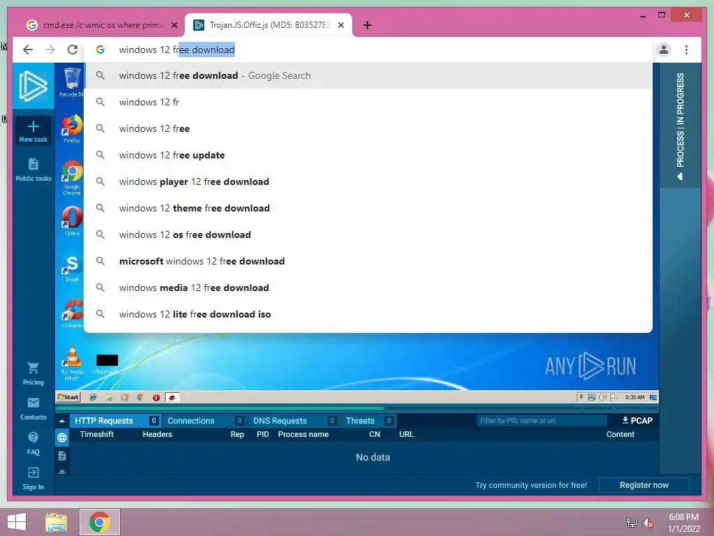This screenshot has width=714, height=536.
Task: Click the Skype desktop shortcut
Action: (x=72, y=268)
